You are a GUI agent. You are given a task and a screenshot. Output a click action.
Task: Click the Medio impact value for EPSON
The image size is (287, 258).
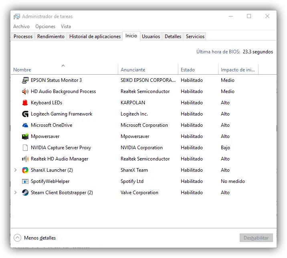[228, 80]
